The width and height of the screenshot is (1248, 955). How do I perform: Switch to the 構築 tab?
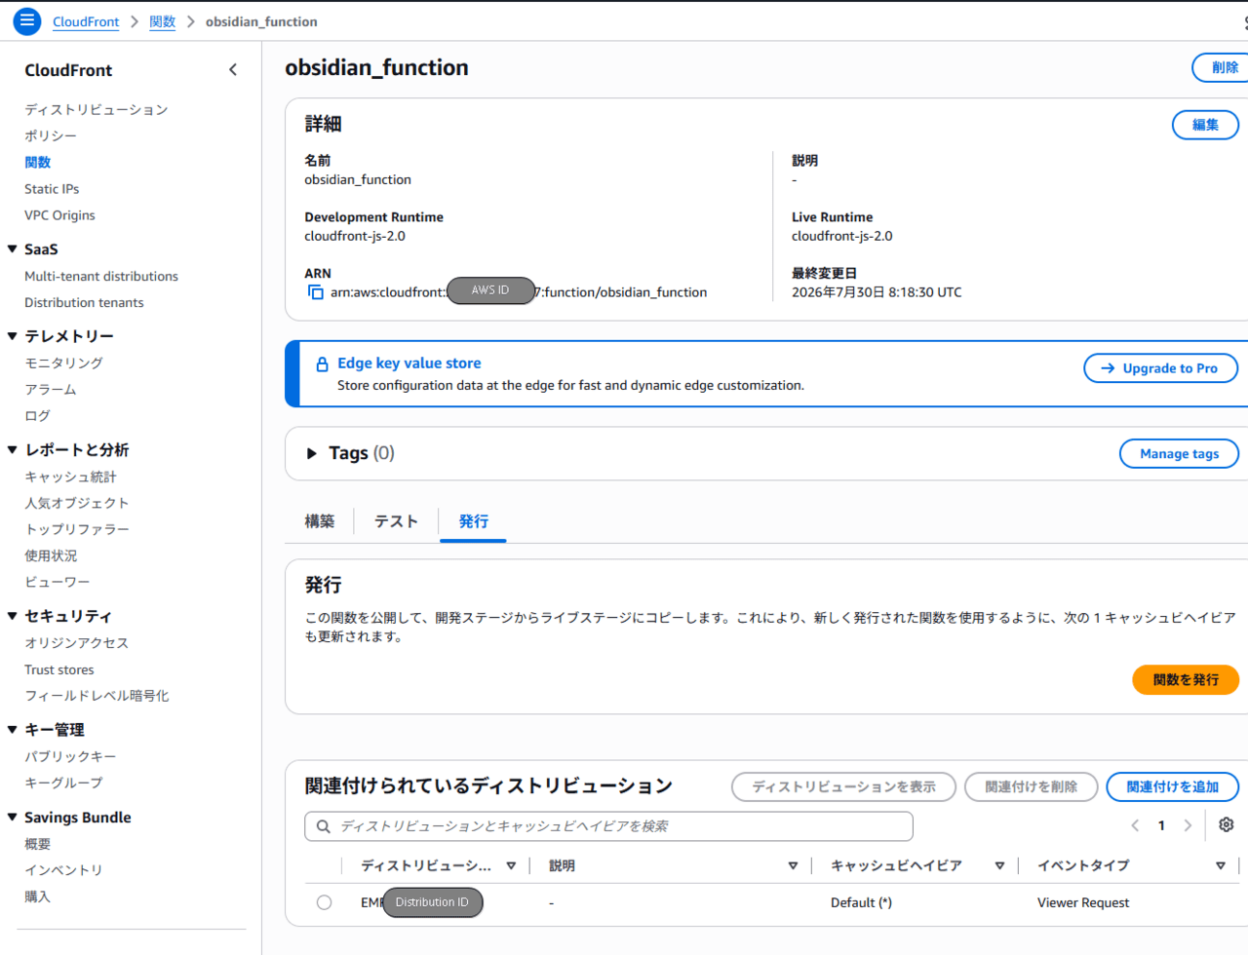click(x=320, y=521)
